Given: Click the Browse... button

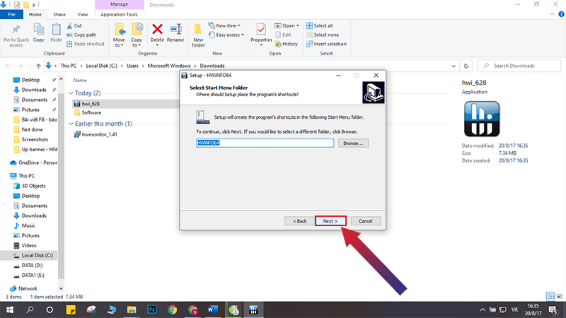Looking at the screenshot, I should [x=353, y=143].
